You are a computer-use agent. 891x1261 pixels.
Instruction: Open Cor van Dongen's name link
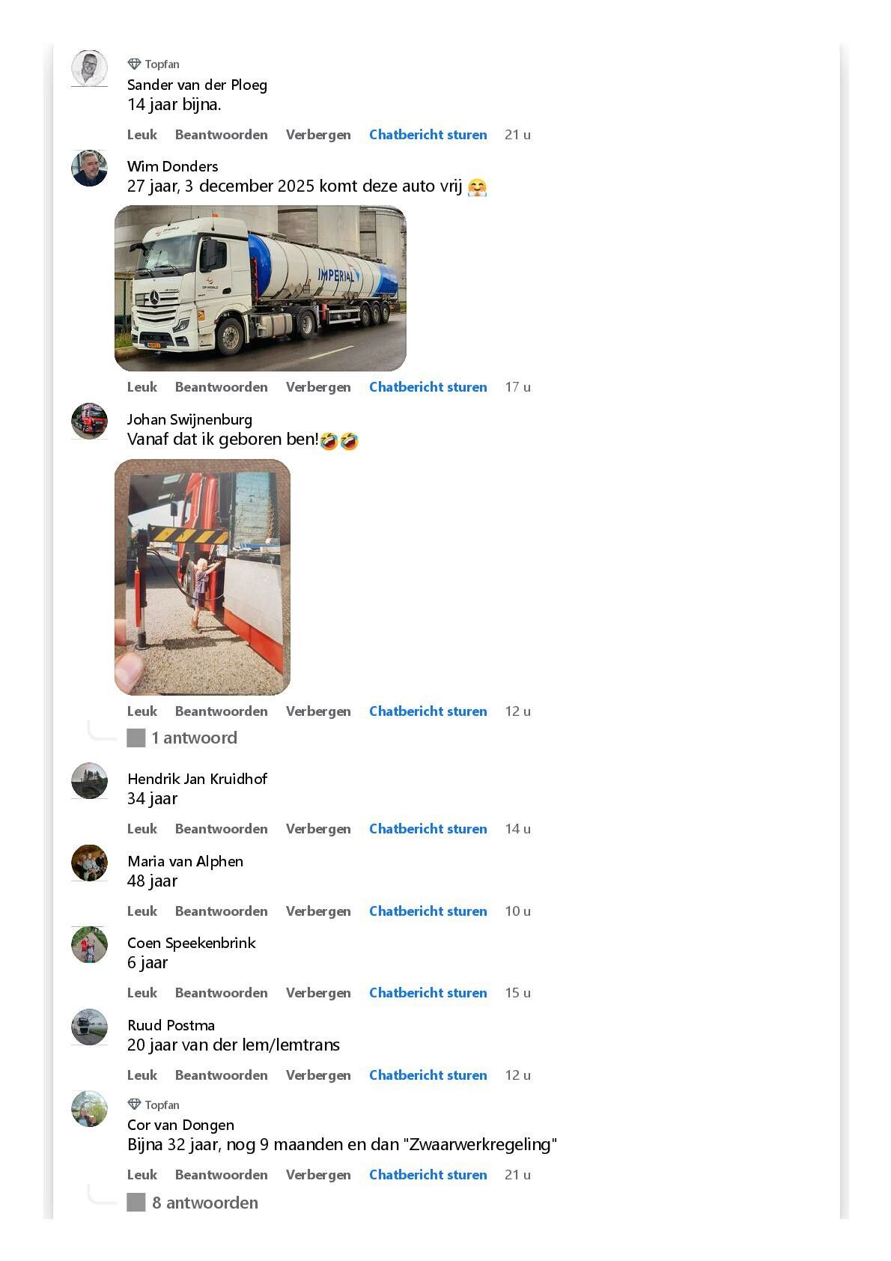180,1125
